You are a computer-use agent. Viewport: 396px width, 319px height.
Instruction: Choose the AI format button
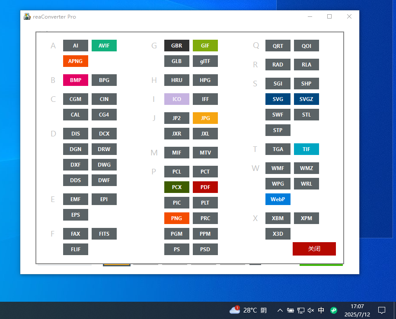click(x=76, y=46)
